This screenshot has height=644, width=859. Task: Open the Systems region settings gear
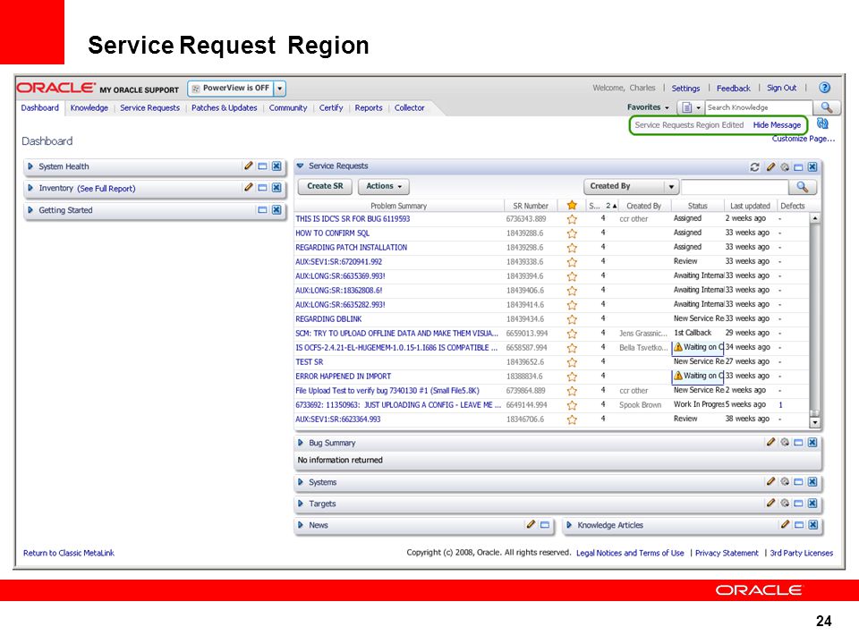[x=785, y=482]
